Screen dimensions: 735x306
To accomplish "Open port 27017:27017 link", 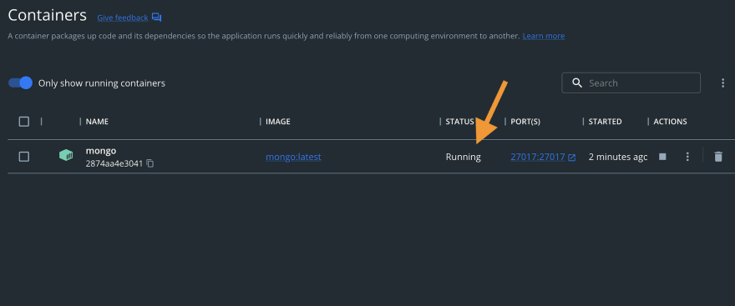I will click(x=538, y=158).
